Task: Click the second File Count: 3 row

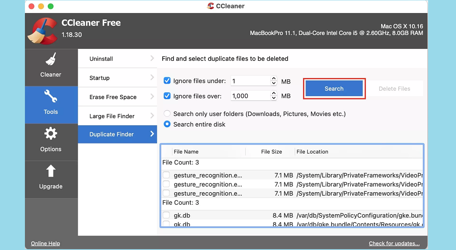Action: [292, 203]
